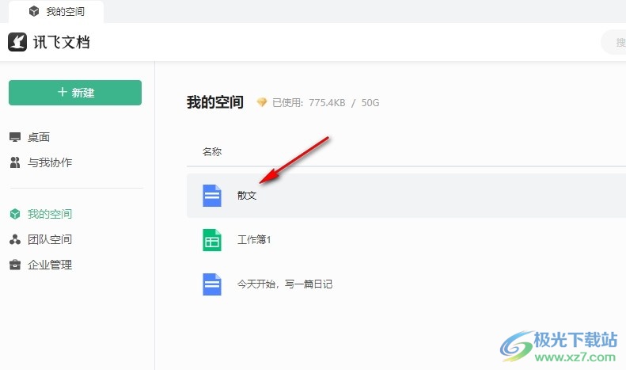
Task: Click the 桌面 monitor icon
Action: coord(15,137)
